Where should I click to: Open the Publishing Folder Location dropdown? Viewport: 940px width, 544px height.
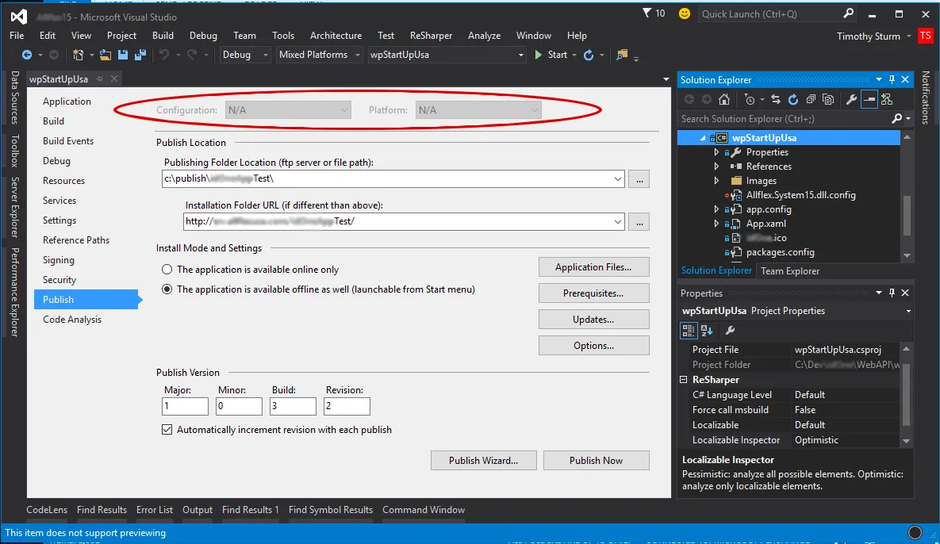click(617, 178)
